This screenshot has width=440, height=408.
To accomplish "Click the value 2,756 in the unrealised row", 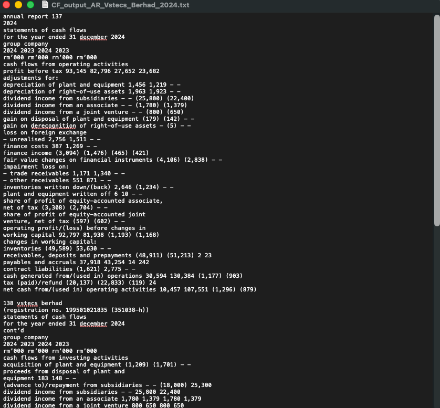I will [x=57, y=140].
